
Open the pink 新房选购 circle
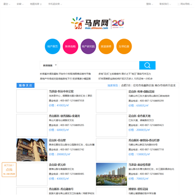pos(70,47)
